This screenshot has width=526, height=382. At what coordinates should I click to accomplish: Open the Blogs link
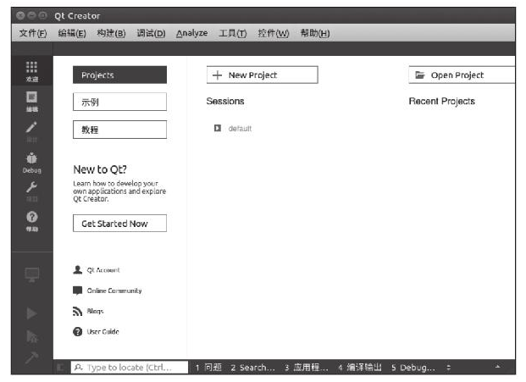[x=95, y=311]
